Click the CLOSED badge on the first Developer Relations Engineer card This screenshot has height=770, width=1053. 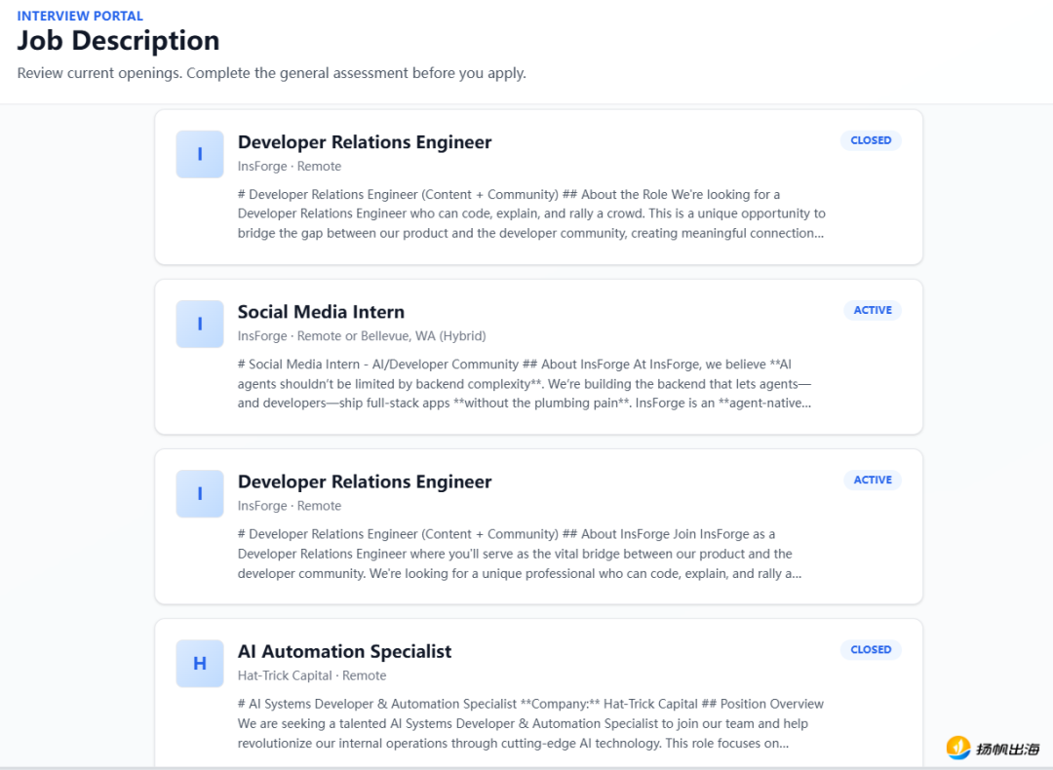point(871,140)
